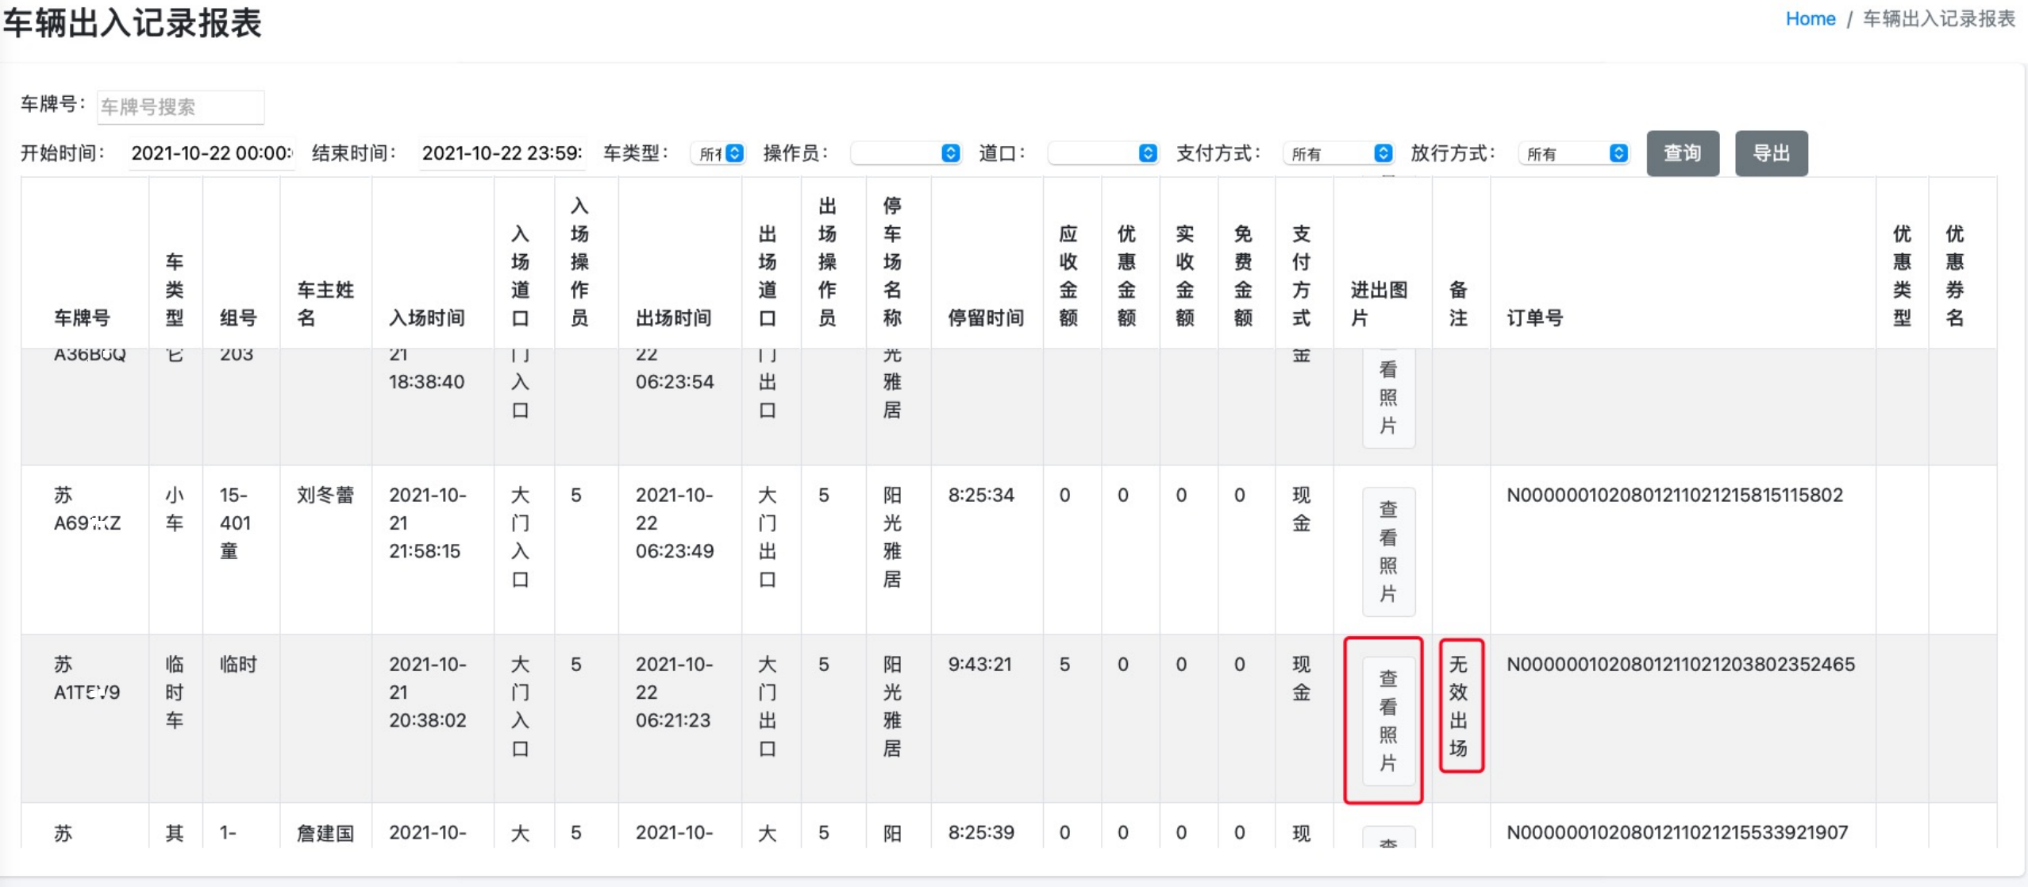Click 查看照片 in the 刘冬蕾 row
The width and height of the screenshot is (2028, 887).
(1387, 551)
